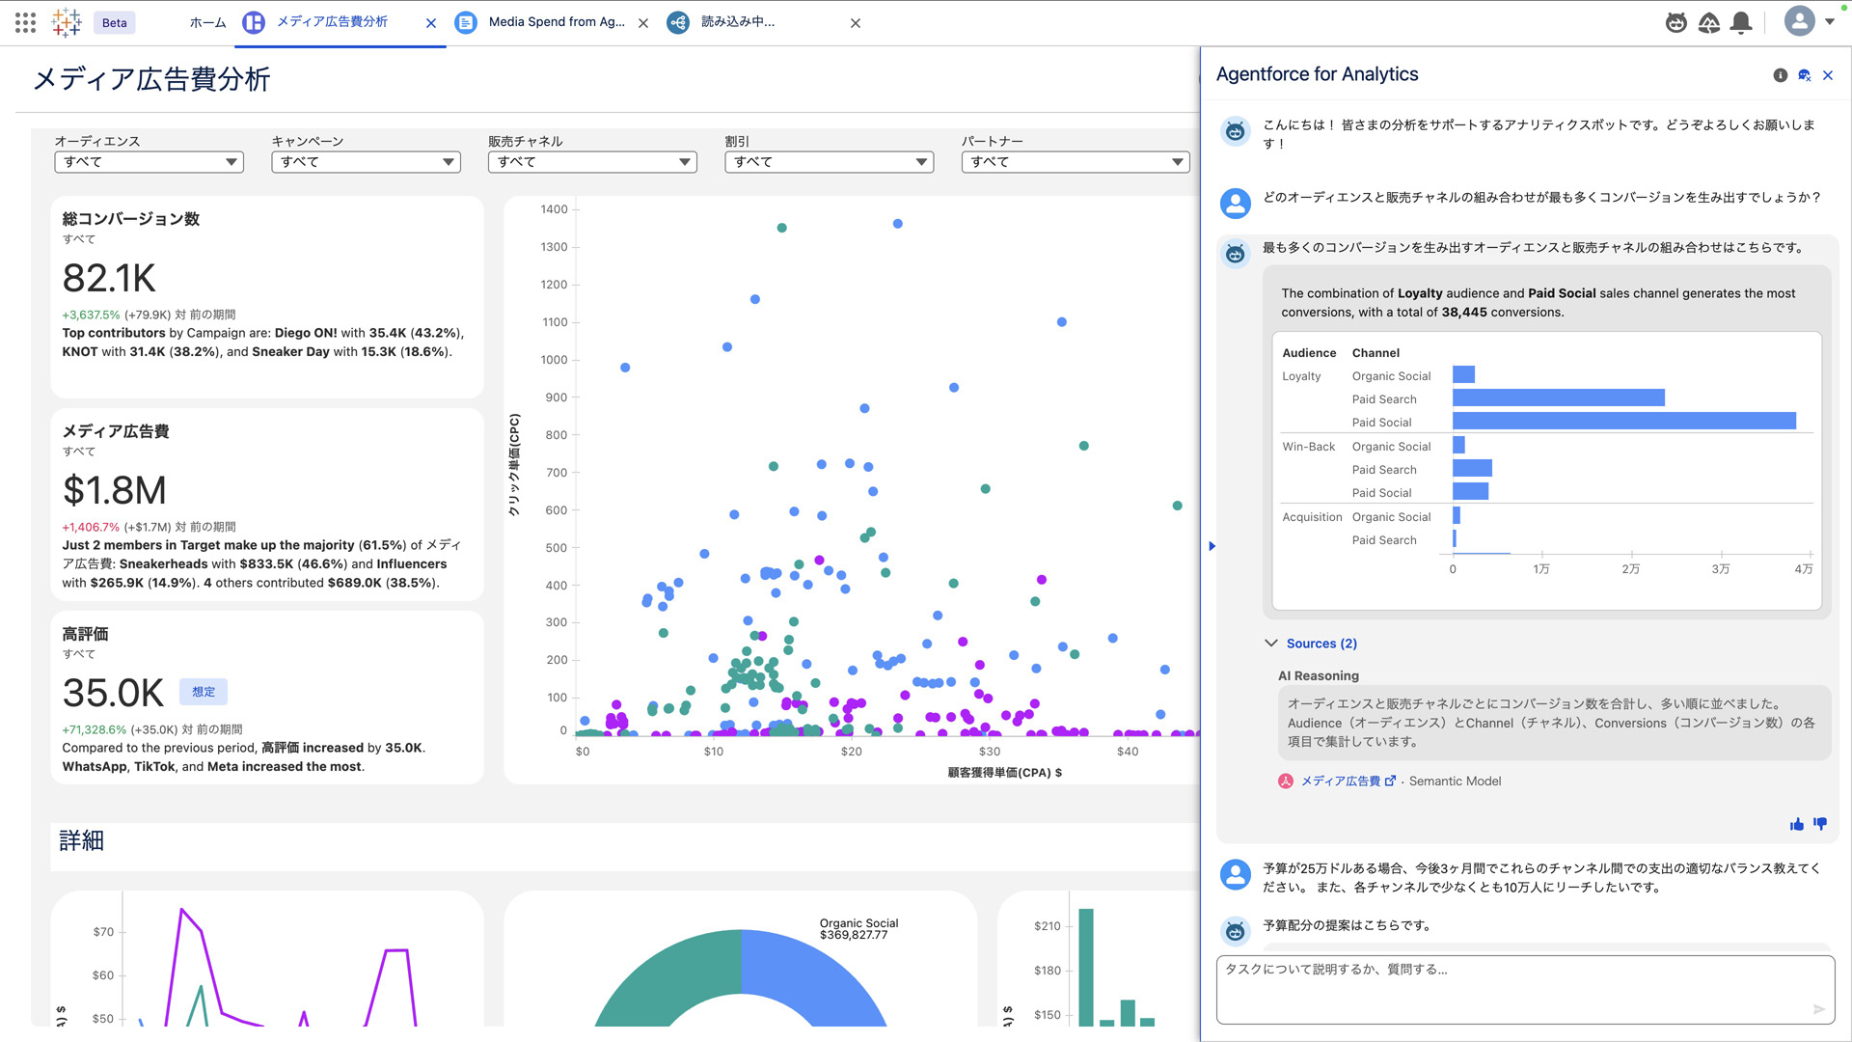Click the bot avatar beside 予算配分 message

1236,931
